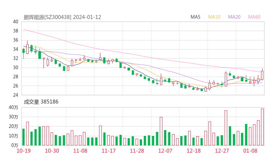
Task: Click the 12-18 date axis label
Action: coord(194,151)
